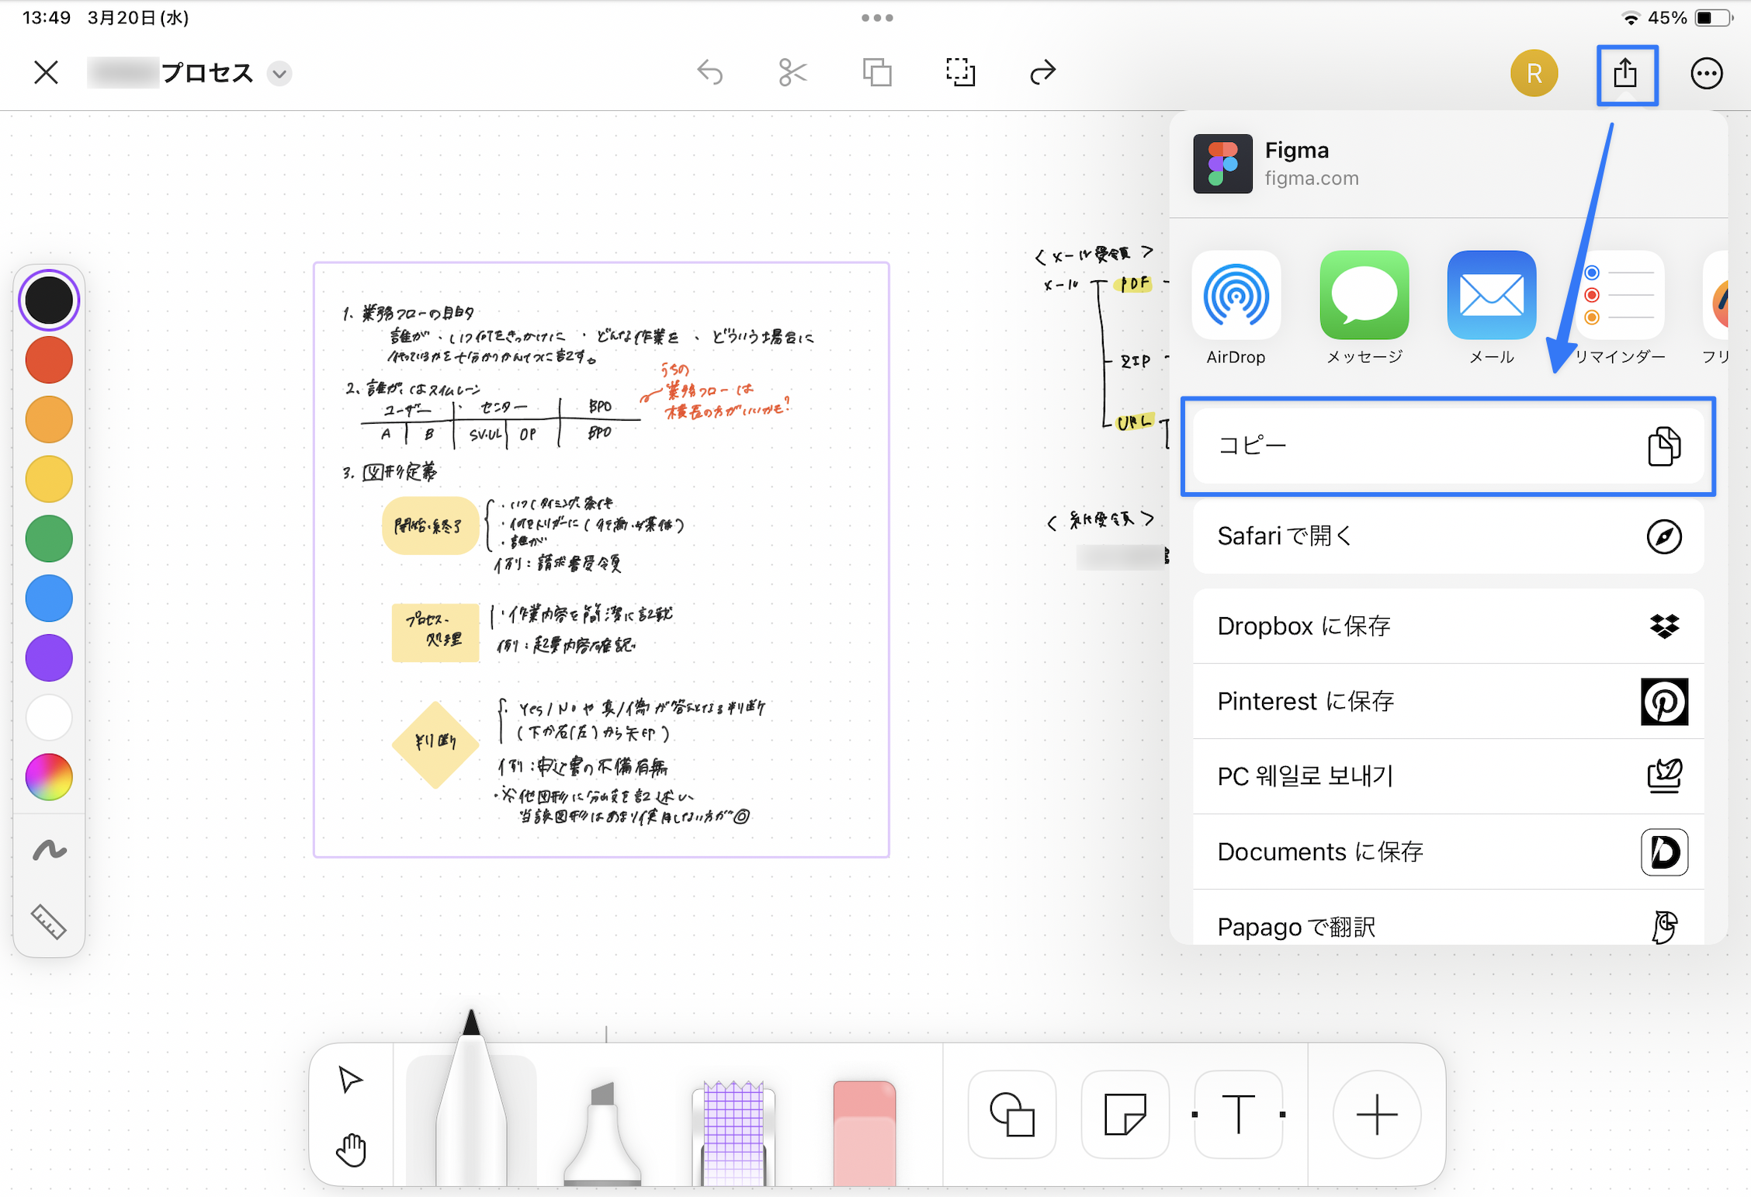This screenshot has width=1751, height=1197.
Task: Select the arrow pointer tool
Action: tap(350, 1080)
